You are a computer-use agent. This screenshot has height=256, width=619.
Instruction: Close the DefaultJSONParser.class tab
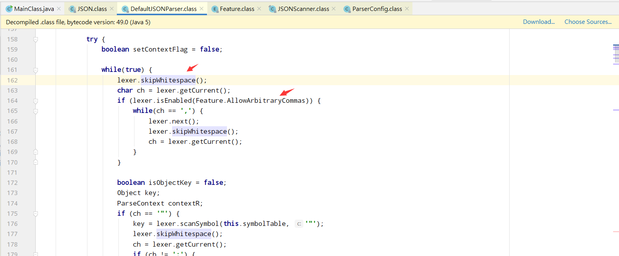pyautogui.click(x=201, y=9)
